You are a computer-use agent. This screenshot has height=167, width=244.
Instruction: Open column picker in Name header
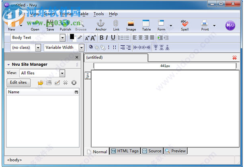pos(76,92)
